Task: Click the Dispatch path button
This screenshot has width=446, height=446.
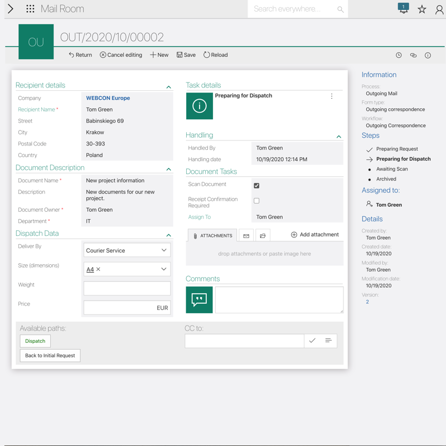Action: [35, 341]
